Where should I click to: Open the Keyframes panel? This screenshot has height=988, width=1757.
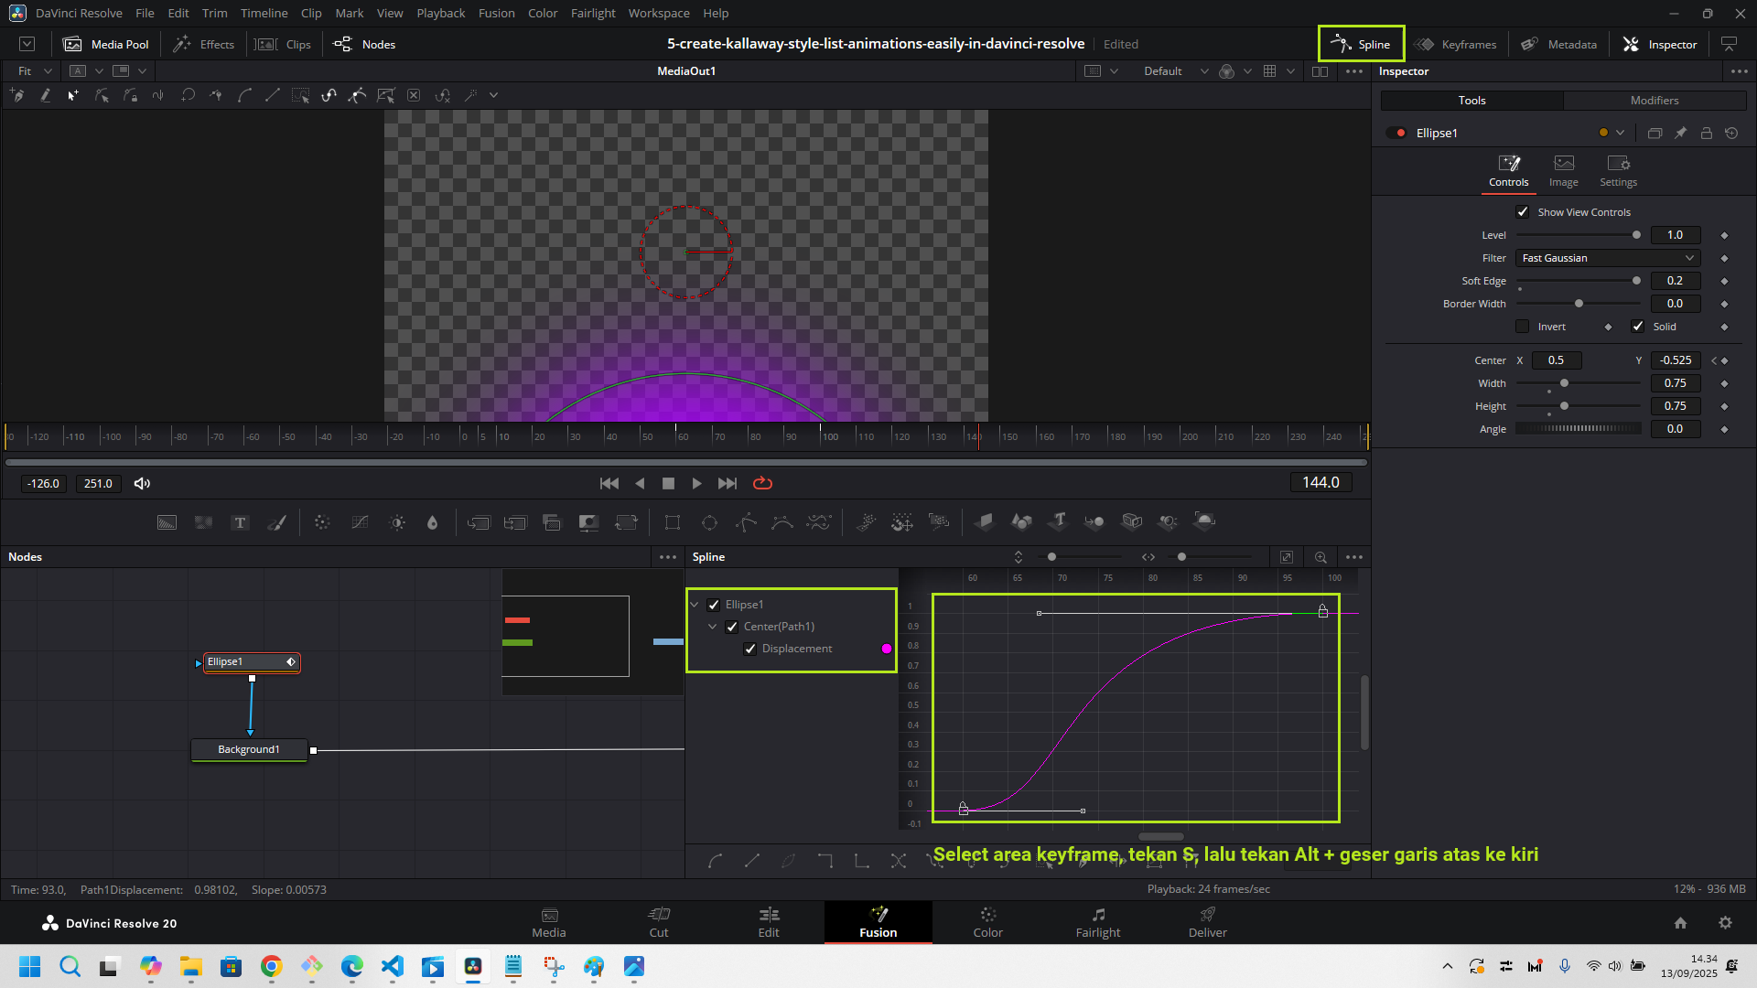tap(1456, 44)
